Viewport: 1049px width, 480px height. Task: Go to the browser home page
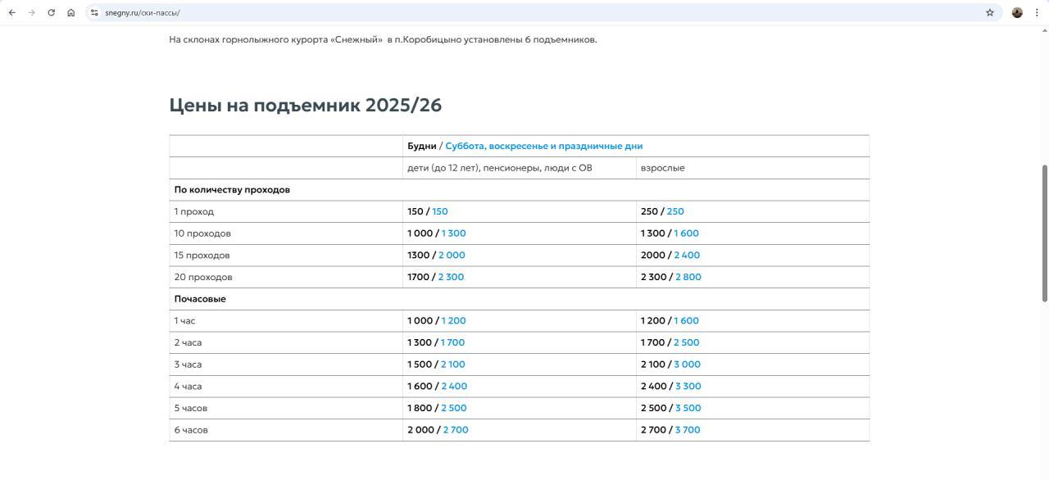(x=71, y=12)
